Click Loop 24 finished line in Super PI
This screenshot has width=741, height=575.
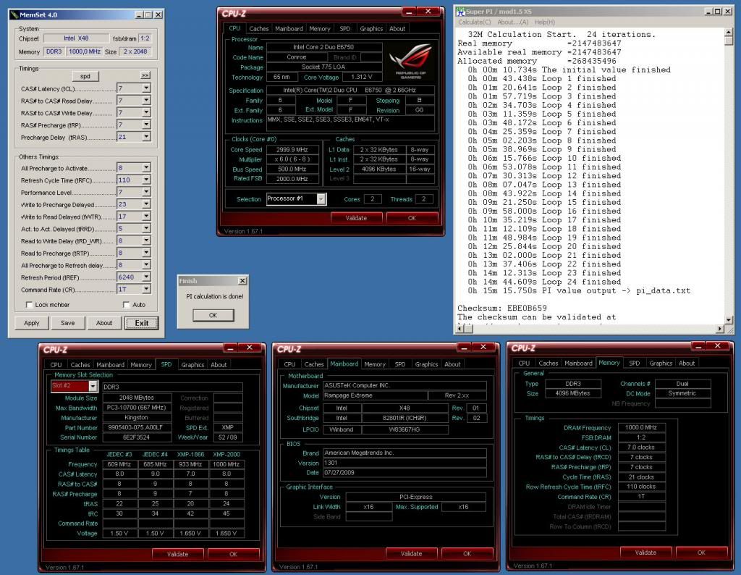(x=544, y=282)
